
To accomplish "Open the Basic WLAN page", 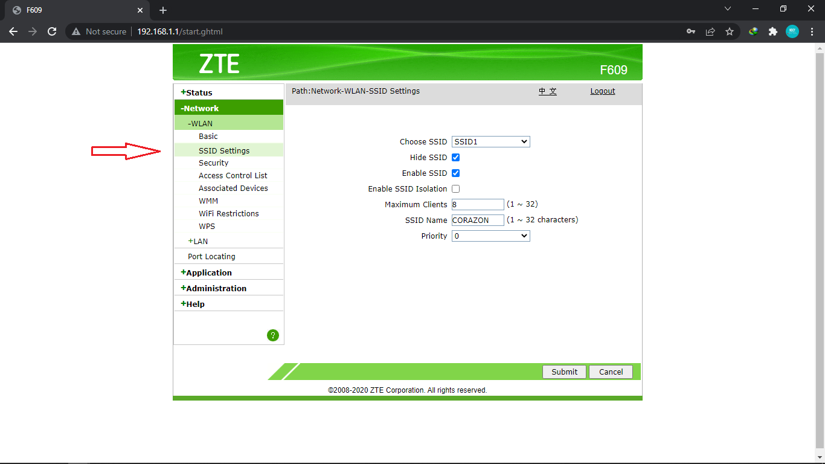I will (208, 137).
